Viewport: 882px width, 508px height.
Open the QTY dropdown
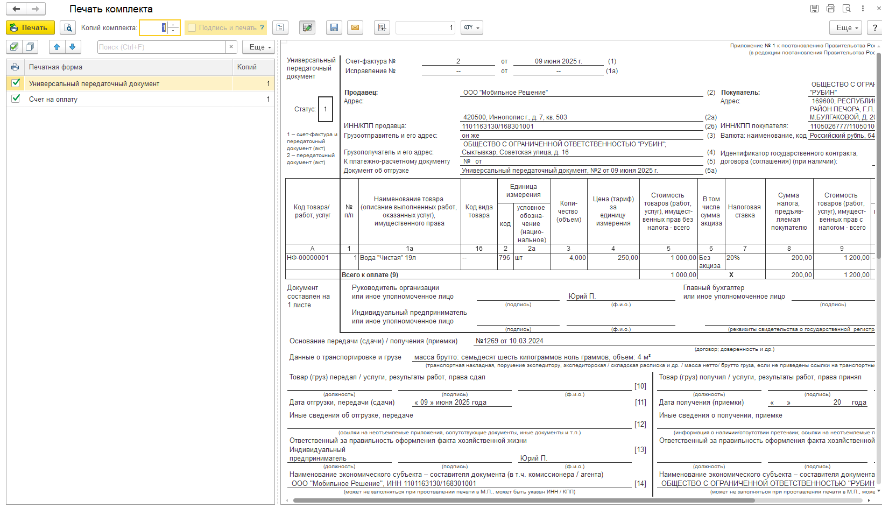[472, 27]
